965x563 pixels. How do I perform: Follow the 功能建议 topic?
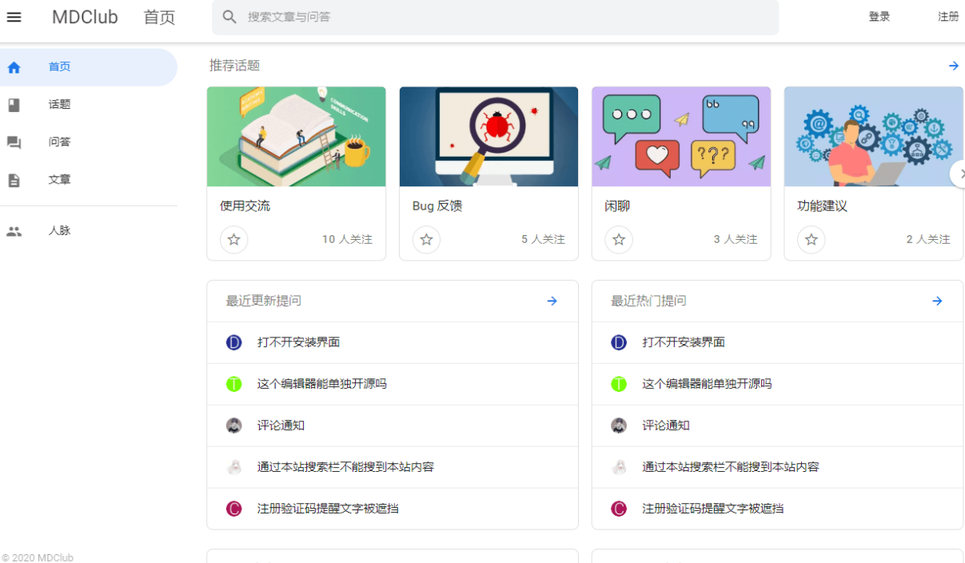click(811, 239)
